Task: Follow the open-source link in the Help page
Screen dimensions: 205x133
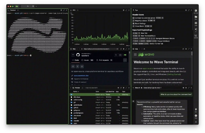Action: click(x=148, y=68)
